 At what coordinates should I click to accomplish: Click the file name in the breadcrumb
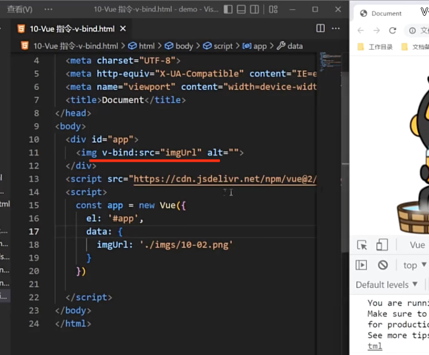click(x=76, y=46)
